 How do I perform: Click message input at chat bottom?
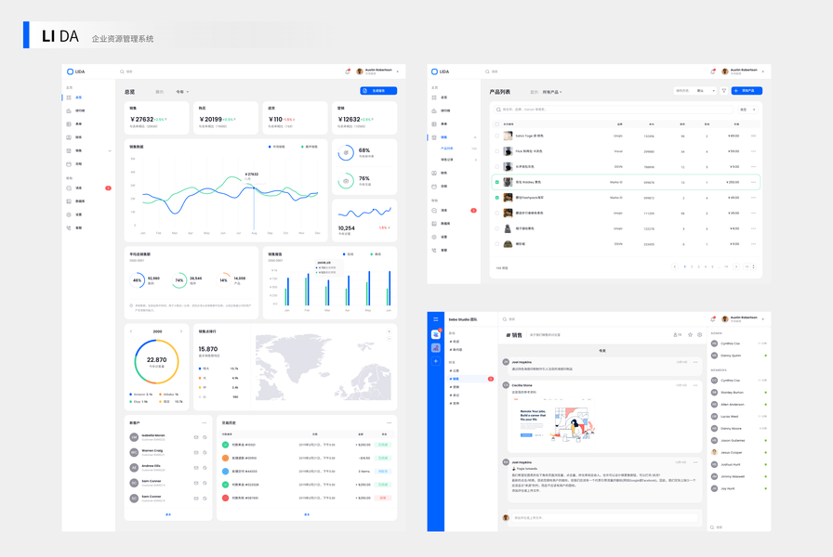click(604, 518)
